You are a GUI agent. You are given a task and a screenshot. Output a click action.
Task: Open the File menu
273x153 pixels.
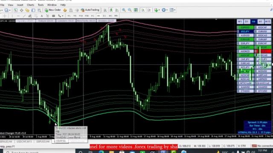2,5
